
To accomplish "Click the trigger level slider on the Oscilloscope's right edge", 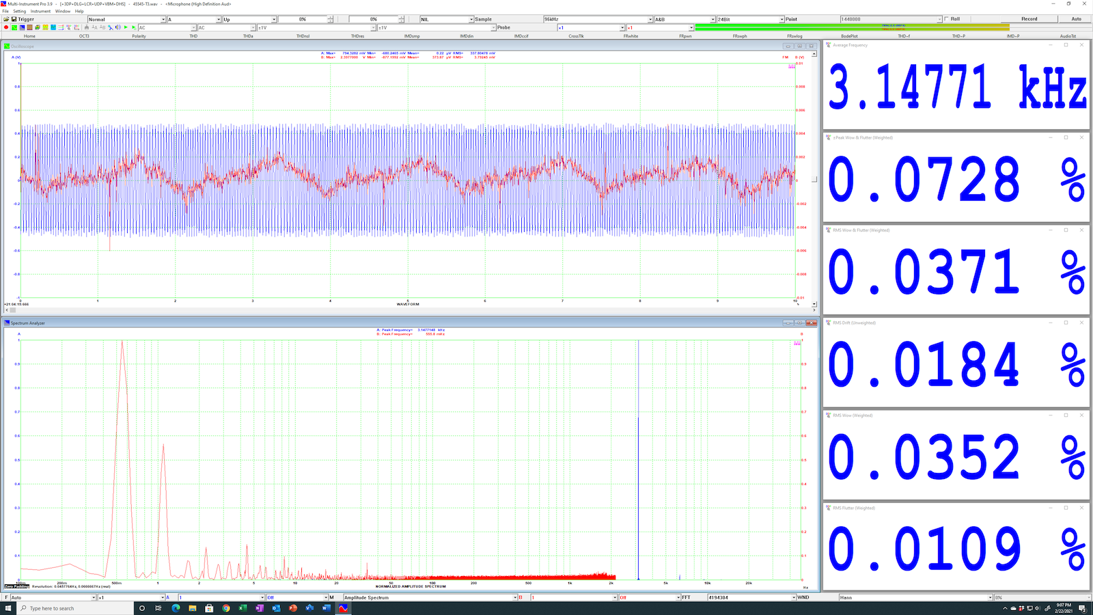I will [x=814, y=180].
